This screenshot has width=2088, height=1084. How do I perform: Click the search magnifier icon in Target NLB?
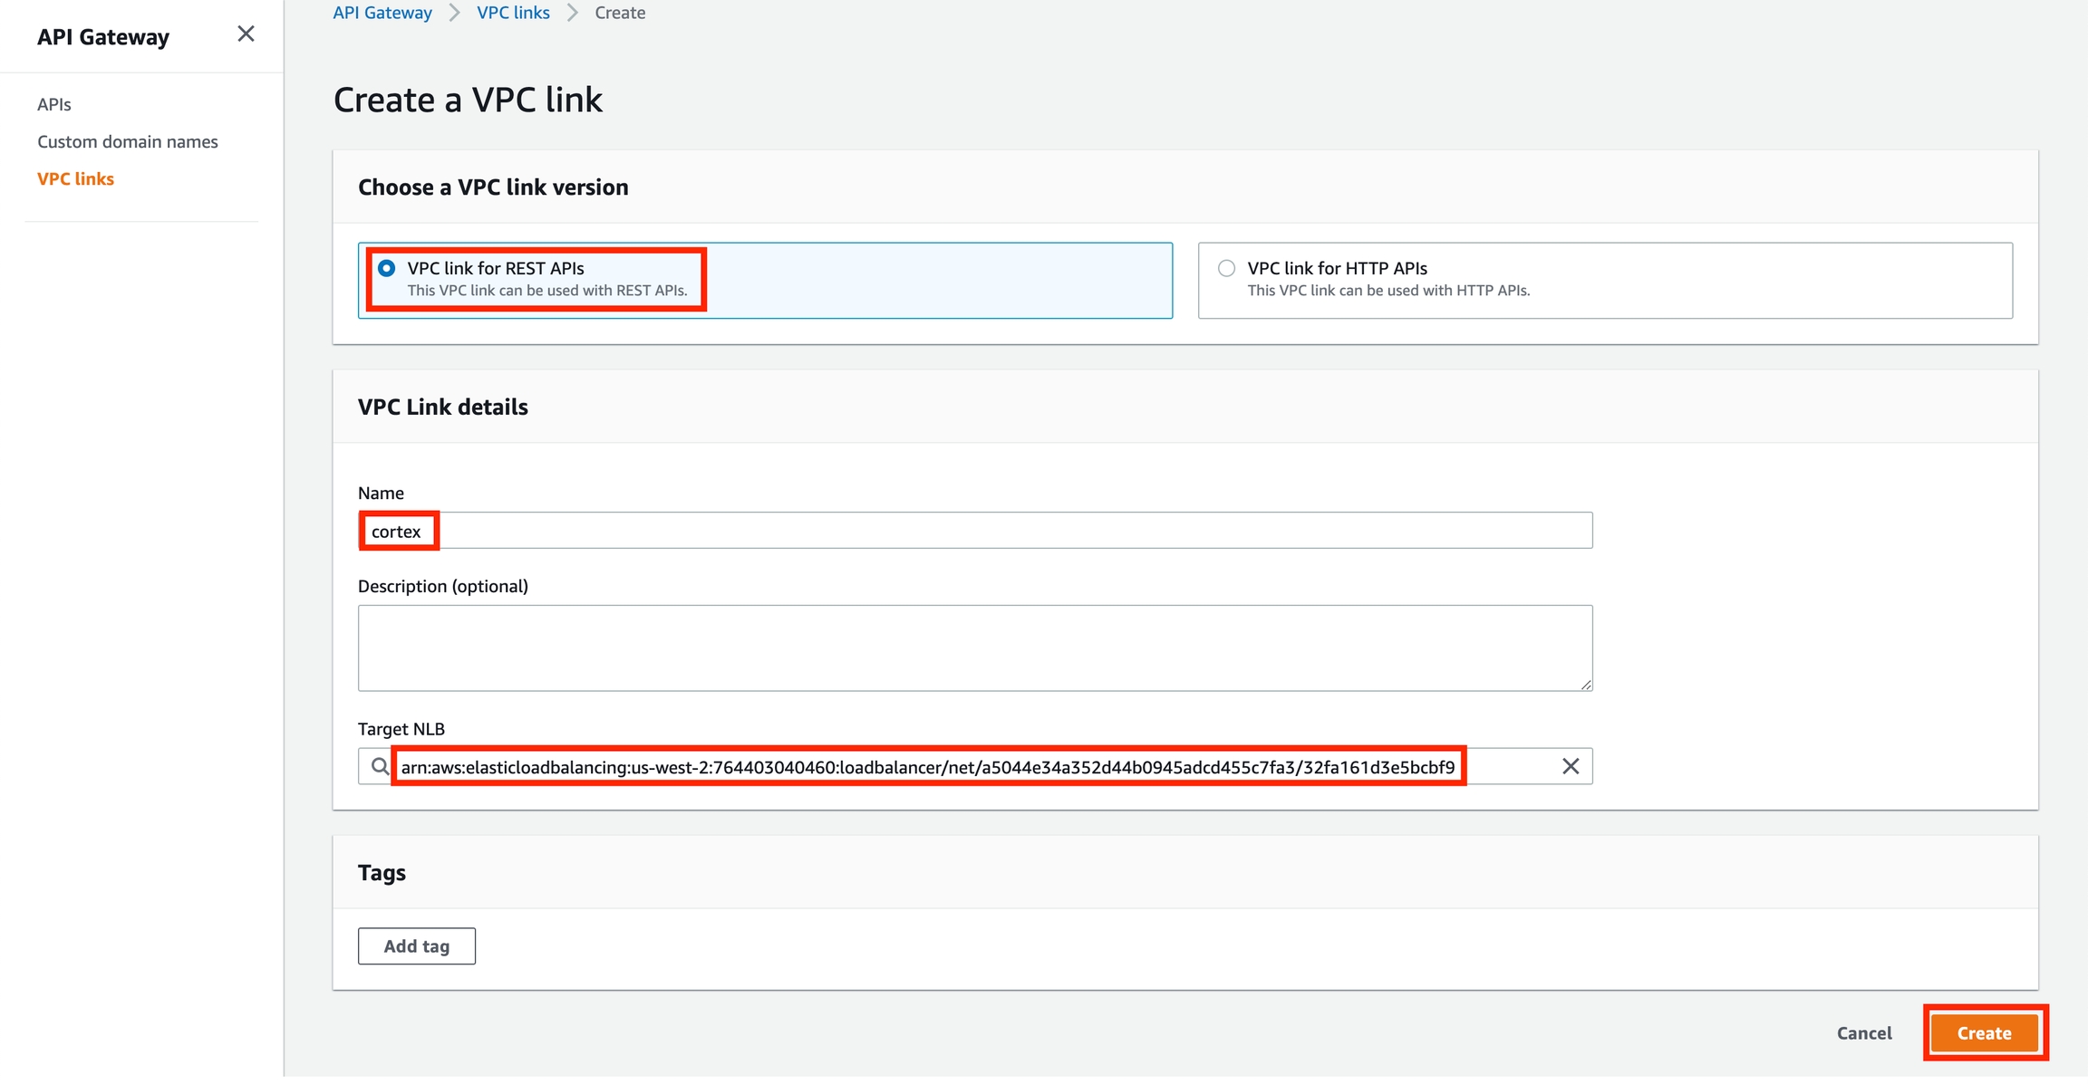pyautogui.click(x=379, y=766)
